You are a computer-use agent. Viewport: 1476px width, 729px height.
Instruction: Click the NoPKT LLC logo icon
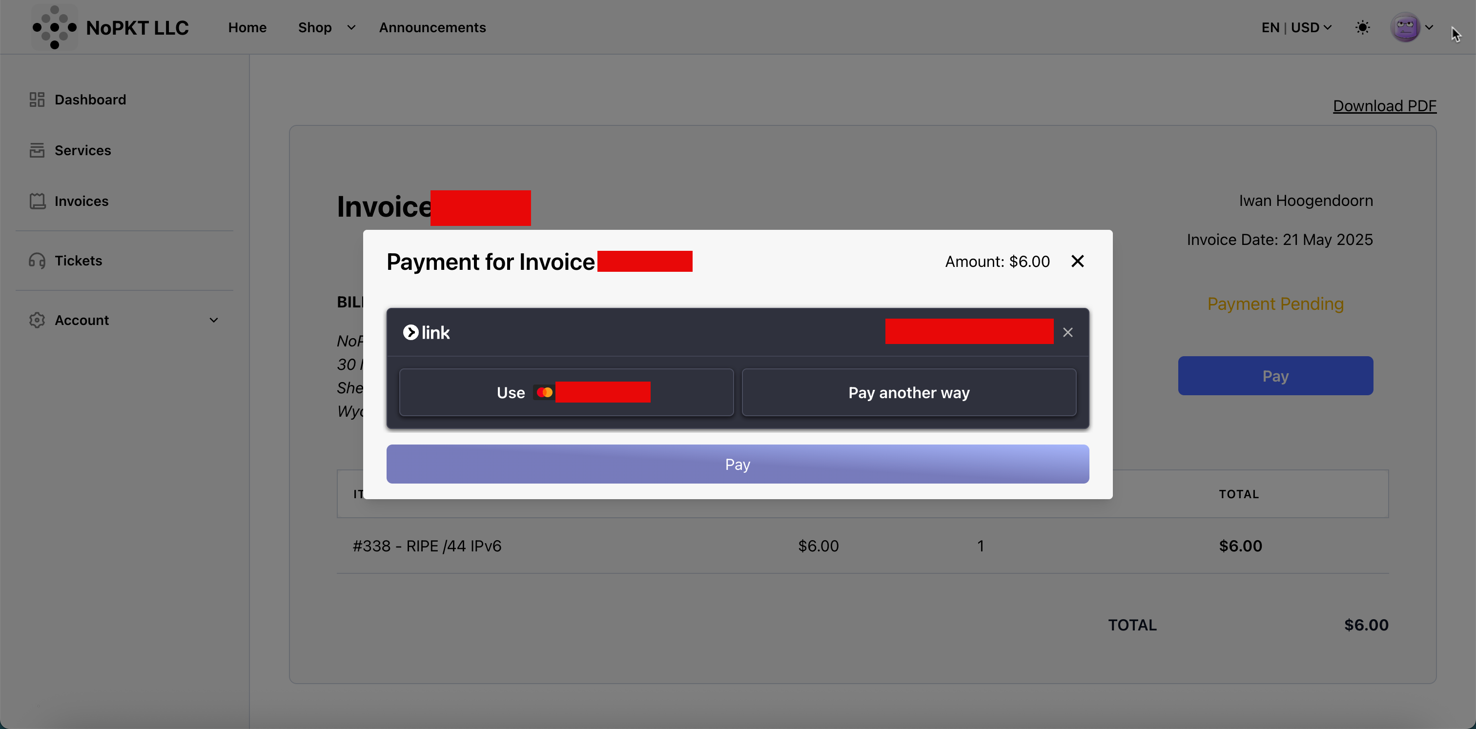[55, 27]
